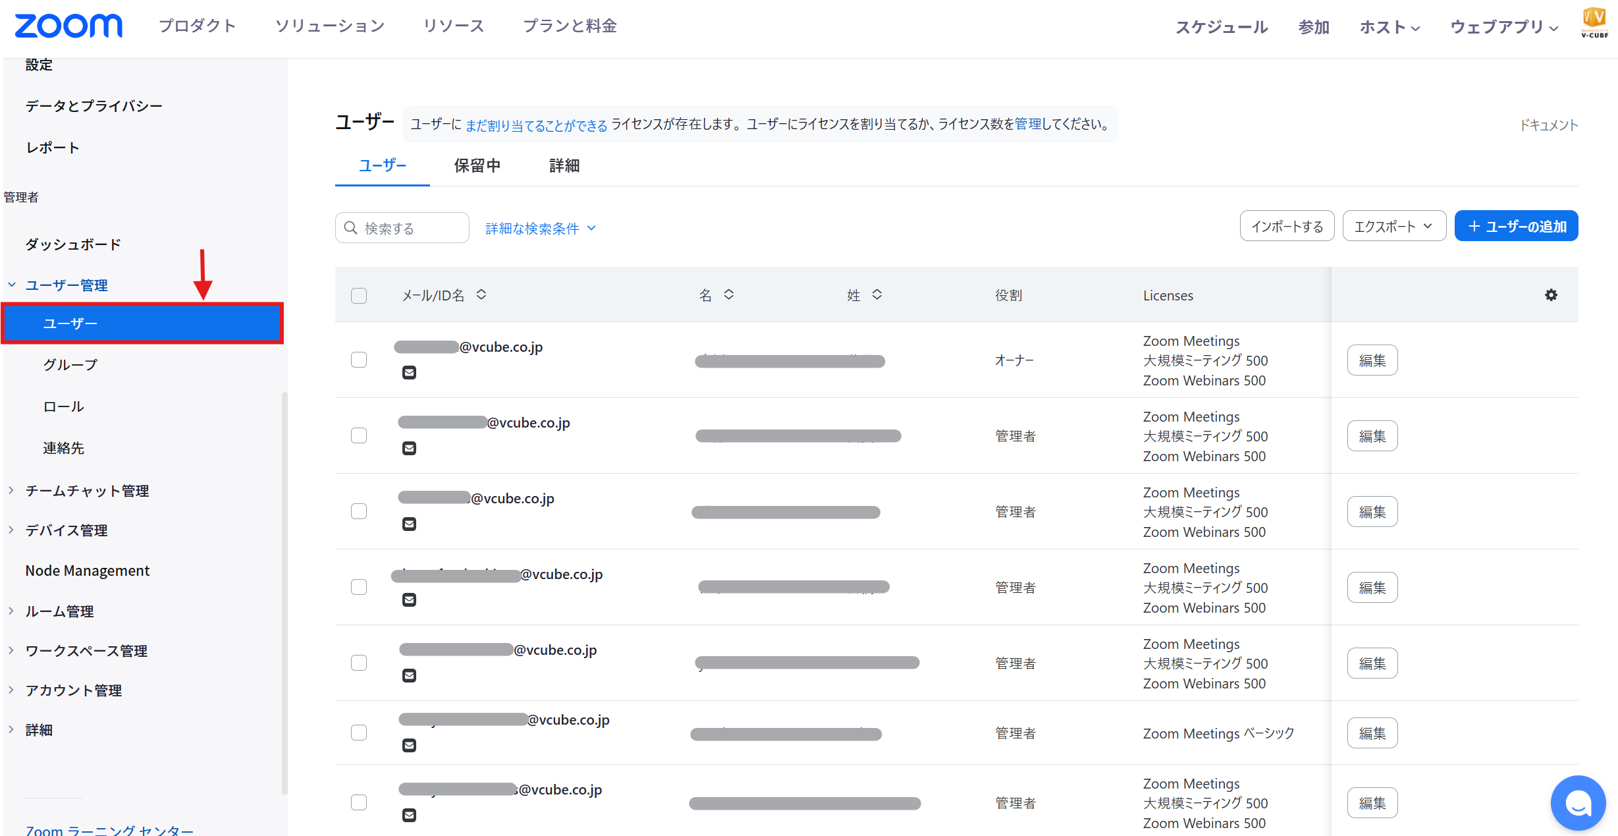This screenshot has height=836, width=1618.
Task: Switch to the 詳細 tab
Action: (564, 165)
